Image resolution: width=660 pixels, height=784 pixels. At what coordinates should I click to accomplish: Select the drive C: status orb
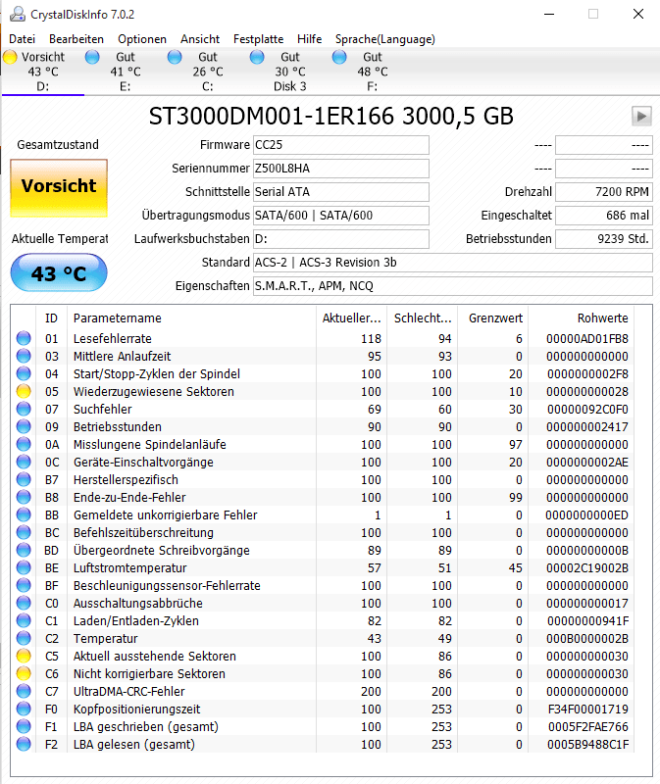176,57
